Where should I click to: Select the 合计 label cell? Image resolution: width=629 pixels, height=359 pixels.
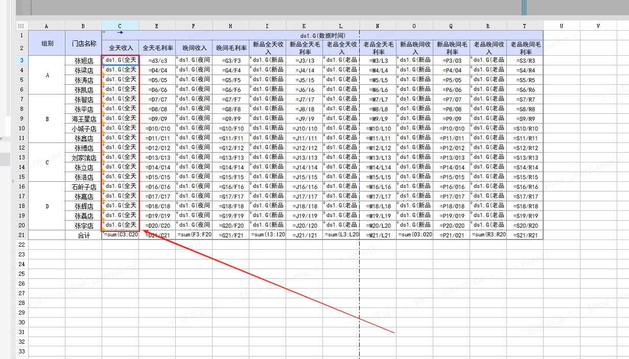pos(84,235)
